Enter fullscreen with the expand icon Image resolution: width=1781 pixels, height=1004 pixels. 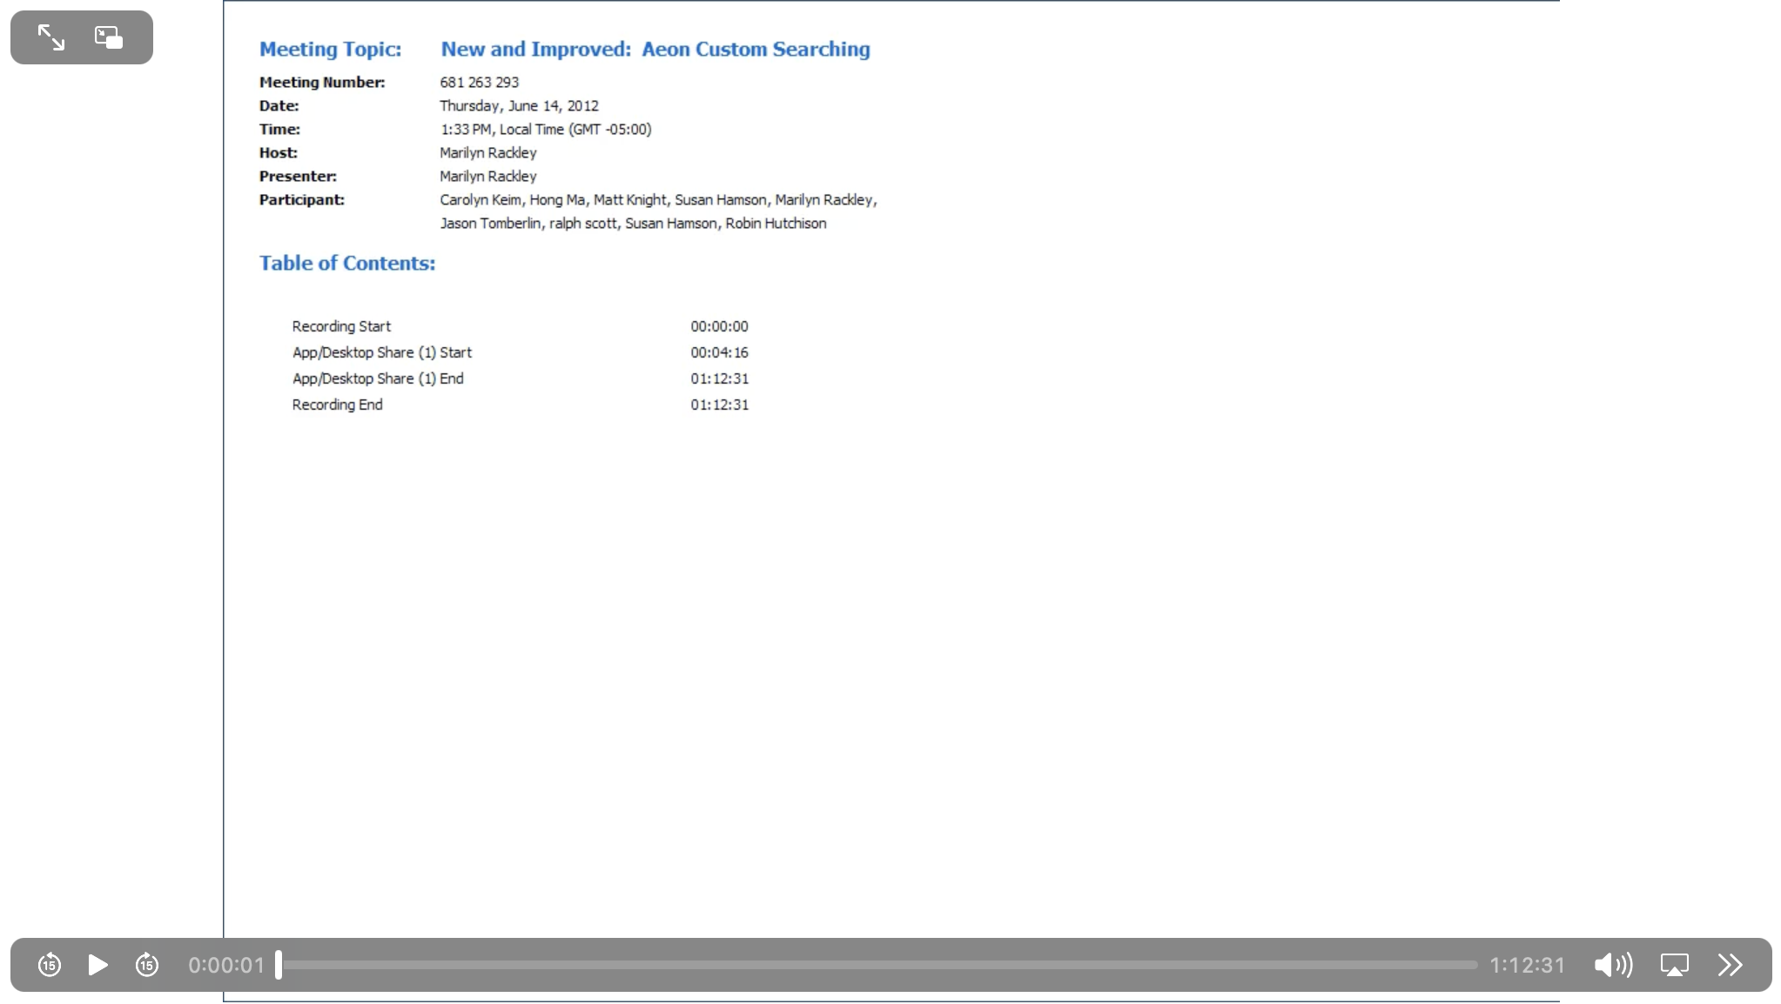(x=51, y=37)
